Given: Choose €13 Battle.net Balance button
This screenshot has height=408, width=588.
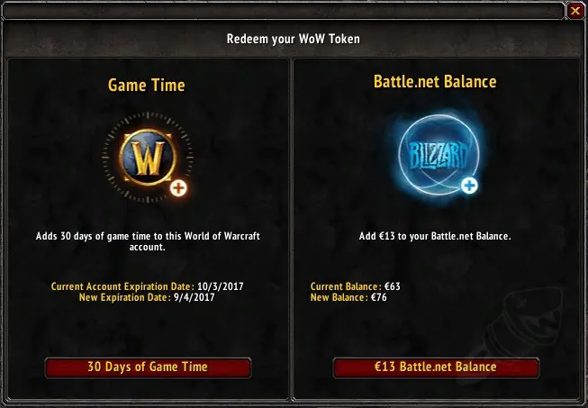Looking at the screenshot, I should point(436,367).
